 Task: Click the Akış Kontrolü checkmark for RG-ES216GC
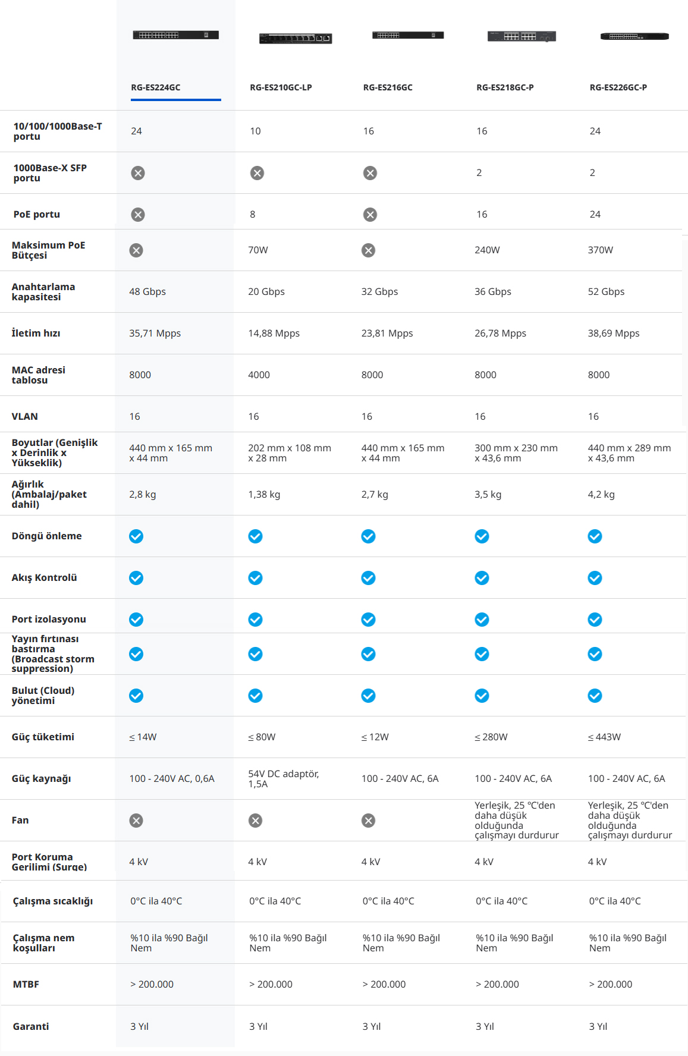369,578
